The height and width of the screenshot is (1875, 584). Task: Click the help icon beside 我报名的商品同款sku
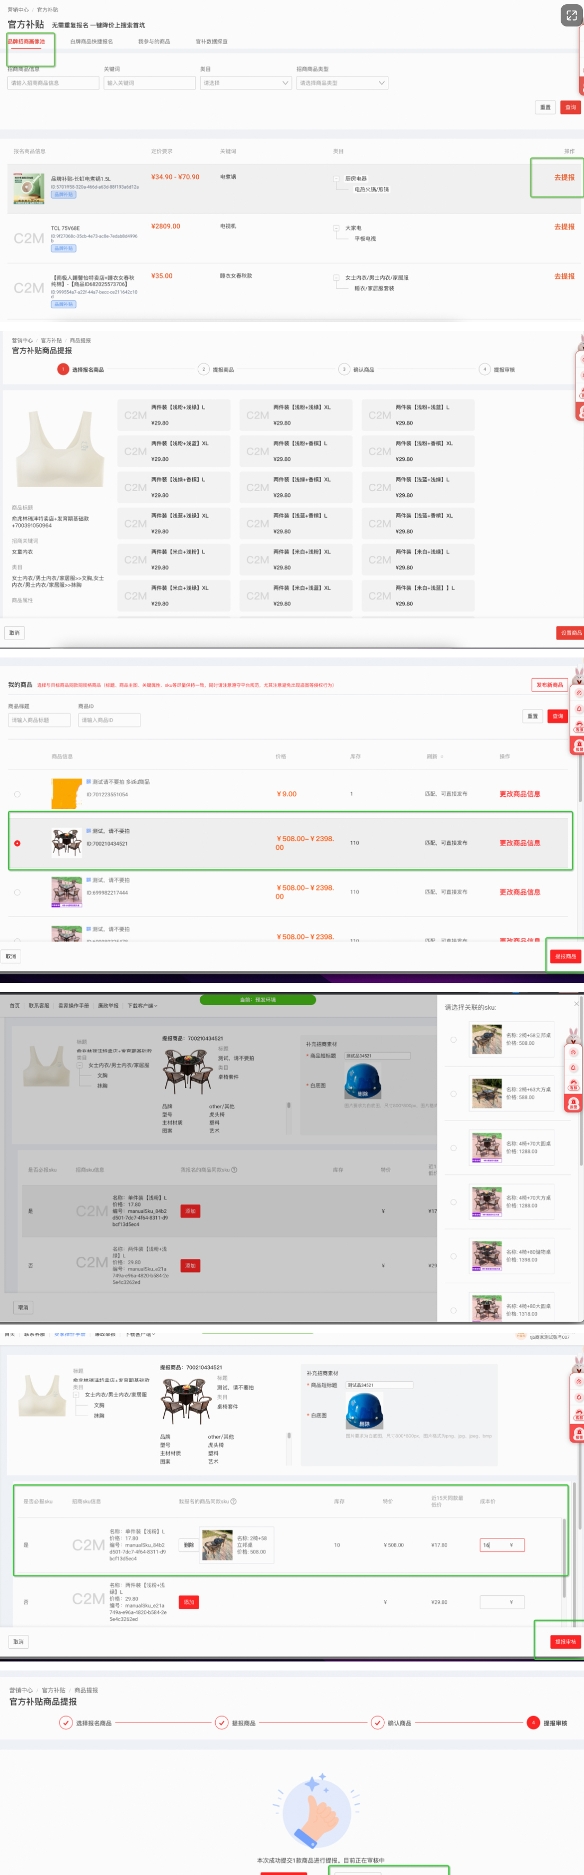[234, 1501]
